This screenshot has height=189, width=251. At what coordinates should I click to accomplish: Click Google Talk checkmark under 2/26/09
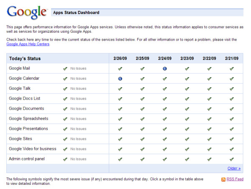pos(120,89)
